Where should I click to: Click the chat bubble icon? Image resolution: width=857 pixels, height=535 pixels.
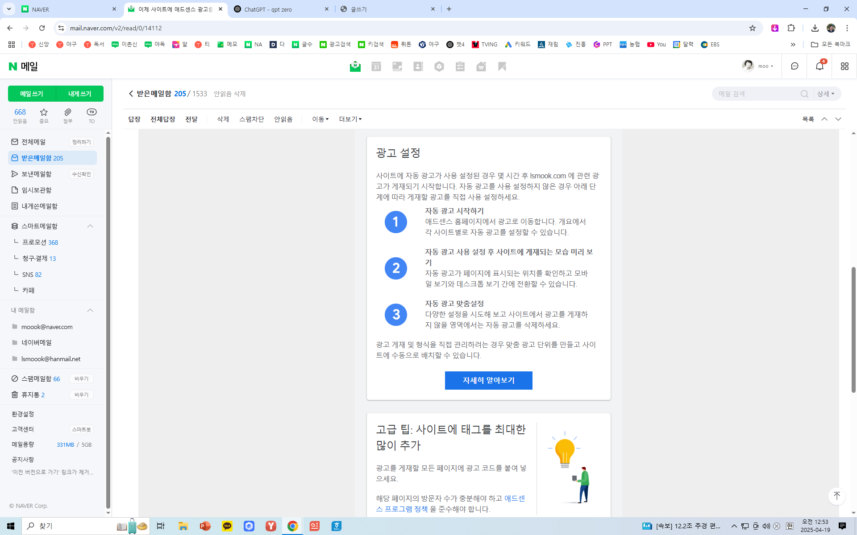pyautogui.click(x=795, y=66)
